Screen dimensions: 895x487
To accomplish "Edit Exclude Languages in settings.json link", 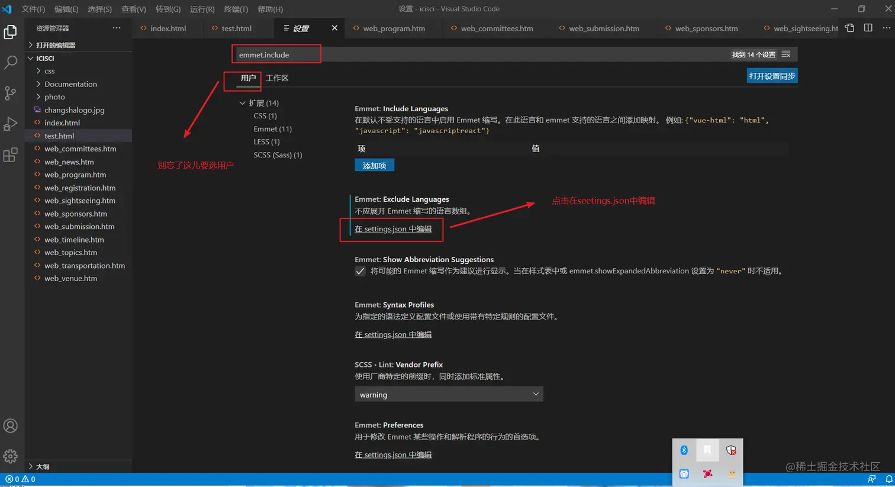I will 393,229.
